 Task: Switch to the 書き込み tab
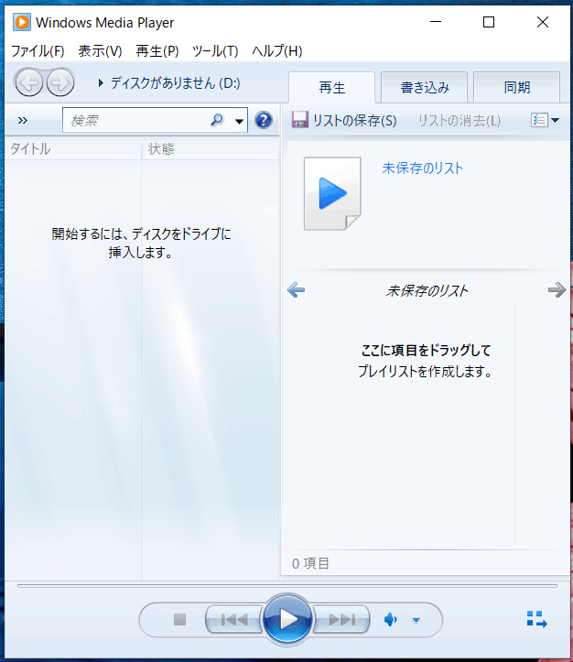click(x=425, y=87)
